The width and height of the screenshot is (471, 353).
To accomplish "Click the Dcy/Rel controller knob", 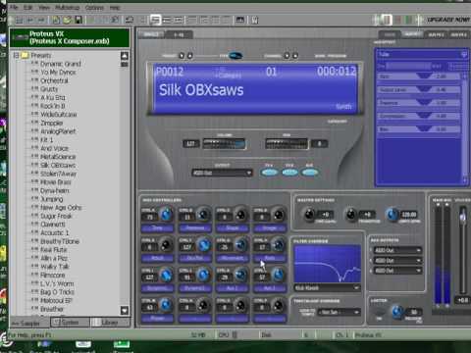I will click(204, 245).
